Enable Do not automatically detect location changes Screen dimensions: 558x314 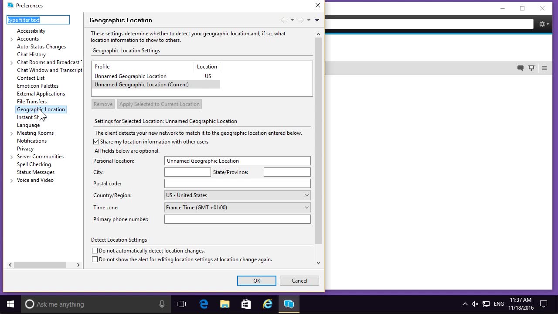[95, 251]
